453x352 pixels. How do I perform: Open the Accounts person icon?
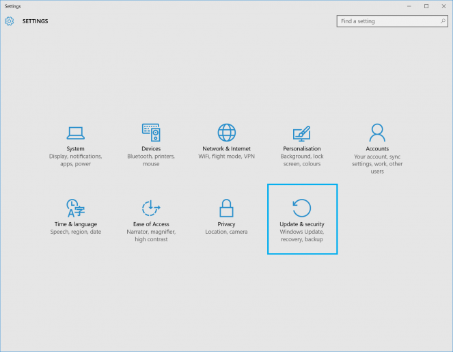click(377, 133)
